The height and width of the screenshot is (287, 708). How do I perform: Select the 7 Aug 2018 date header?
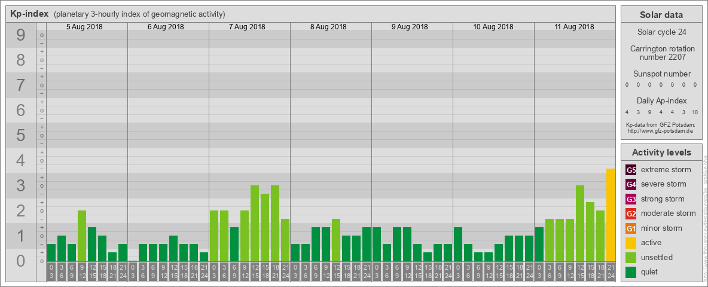(x=247, y=27)
